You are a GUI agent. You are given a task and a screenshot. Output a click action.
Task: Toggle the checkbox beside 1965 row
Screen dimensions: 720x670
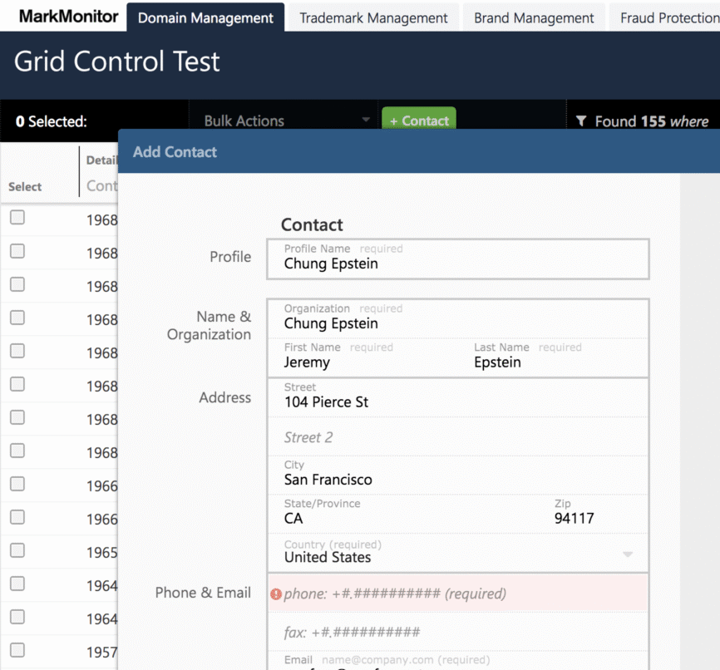17,550
